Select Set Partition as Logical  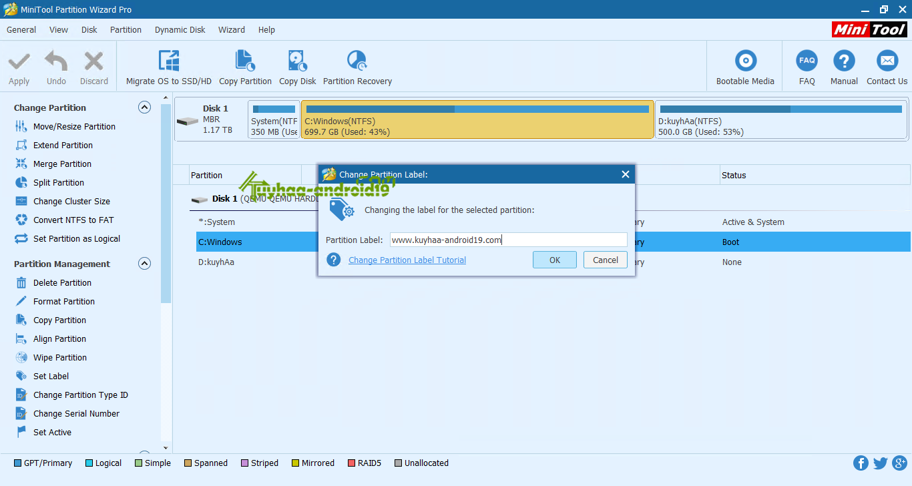[x=77, y=238]
